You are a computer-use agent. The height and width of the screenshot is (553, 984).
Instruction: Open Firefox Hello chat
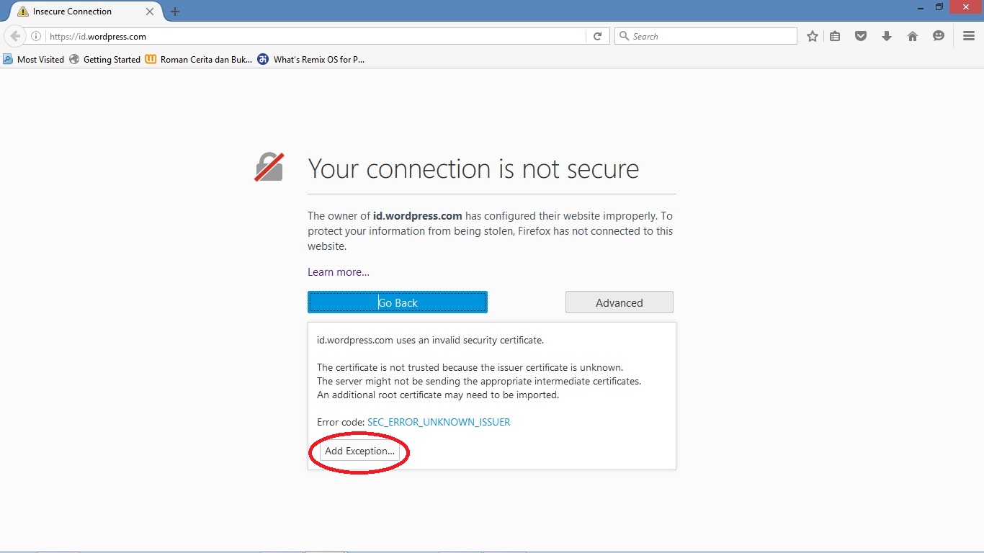938,35
